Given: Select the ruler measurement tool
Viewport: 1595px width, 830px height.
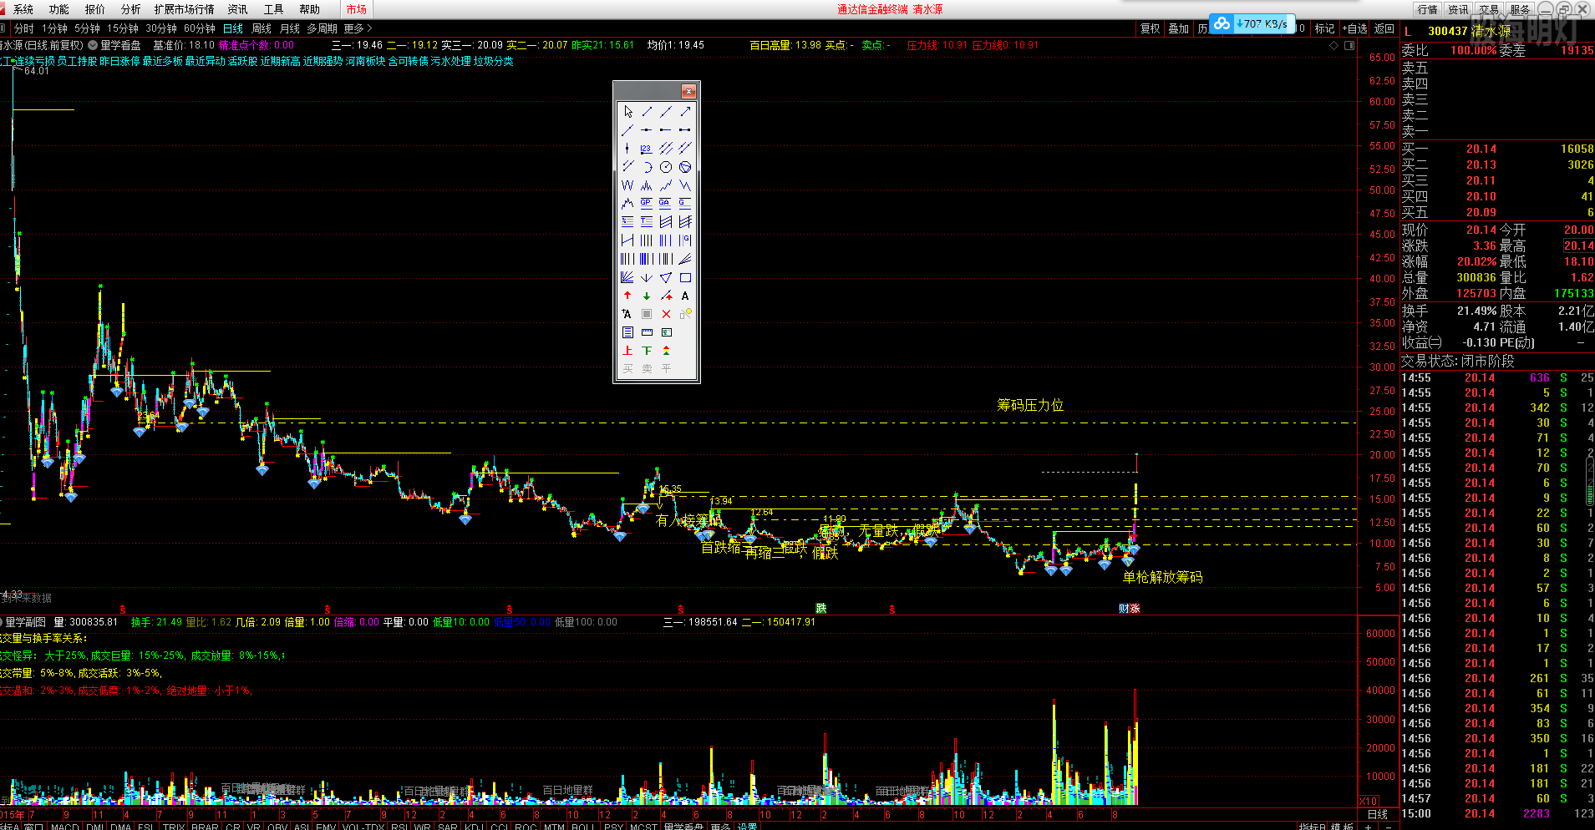Looking at the screenshot, I should [x=647, y=333].
